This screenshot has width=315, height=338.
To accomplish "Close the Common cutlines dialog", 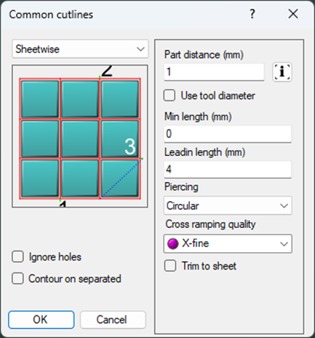I will [x=293, y=14].
